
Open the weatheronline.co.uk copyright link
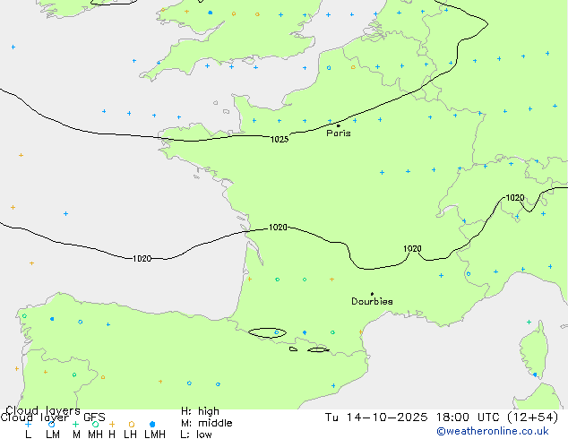[x=492, y=431]
